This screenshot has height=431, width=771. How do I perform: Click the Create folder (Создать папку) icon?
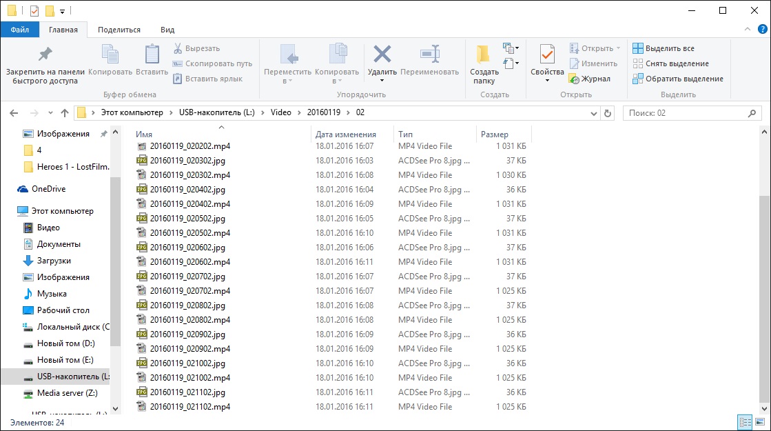click(484, 54)
